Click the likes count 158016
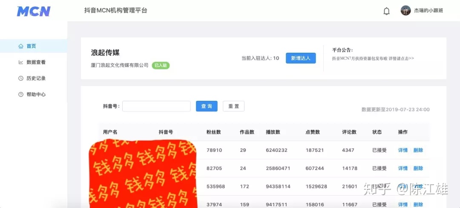460x208 pixels. (315, 205)
